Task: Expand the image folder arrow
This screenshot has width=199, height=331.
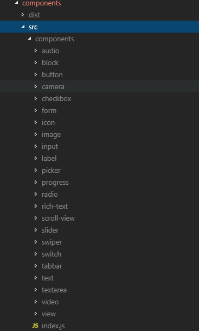Action: coord(36,134)
